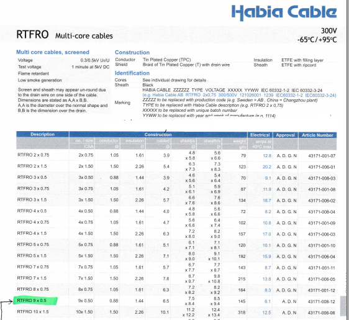Screen dimensions: 349x320
Task: Click the Electrical column header
Action: point(260,135)
